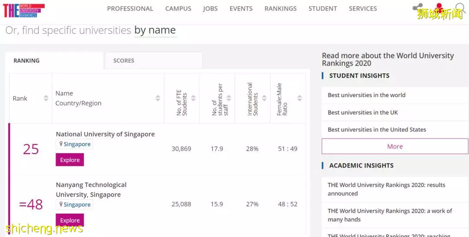Click Singapore country link under NUS
Viewport: 469px width, 237px height.
pos(77,144)
